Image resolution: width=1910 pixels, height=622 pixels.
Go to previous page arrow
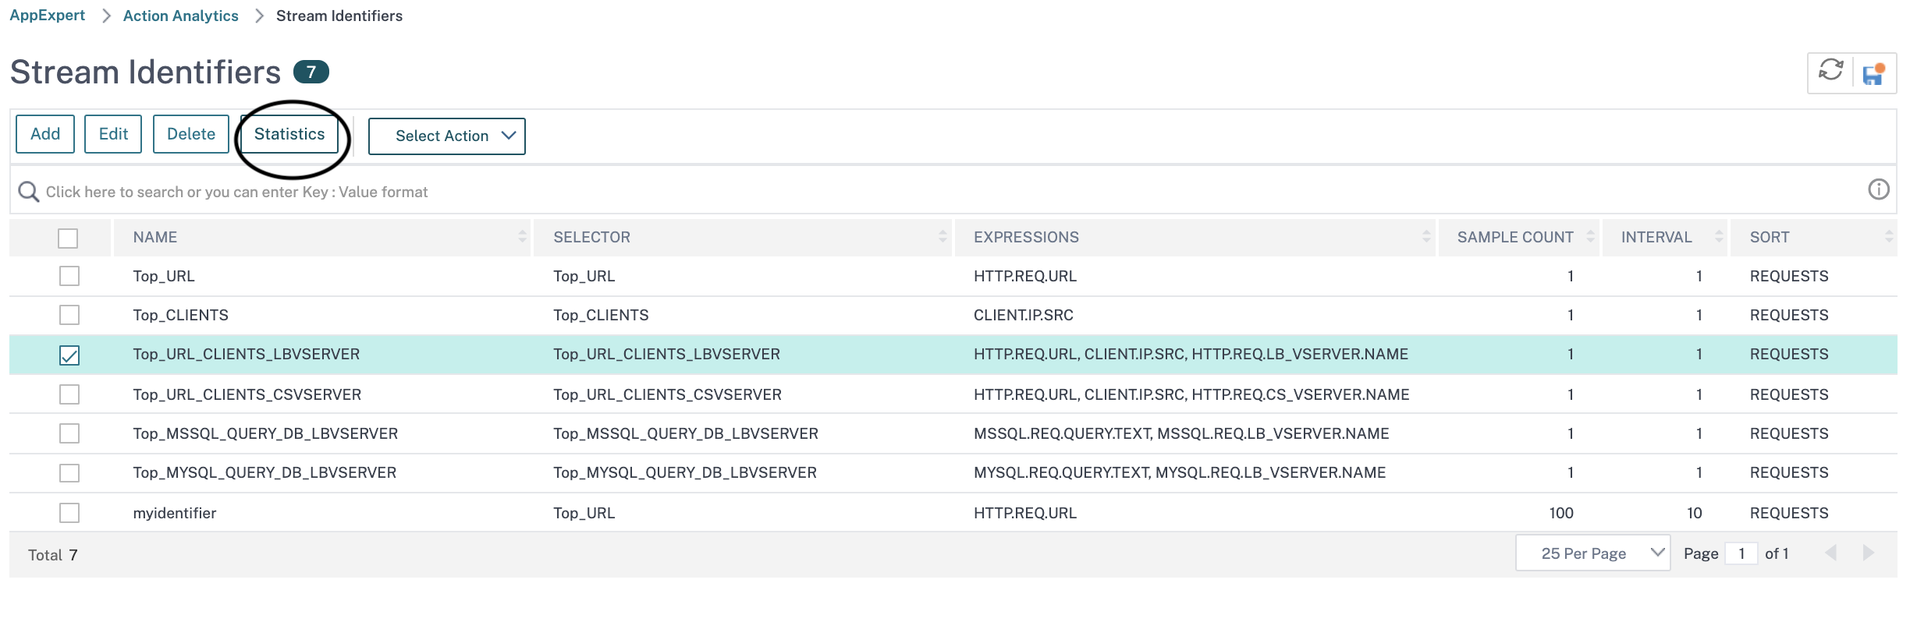[x=1830, y=553]
